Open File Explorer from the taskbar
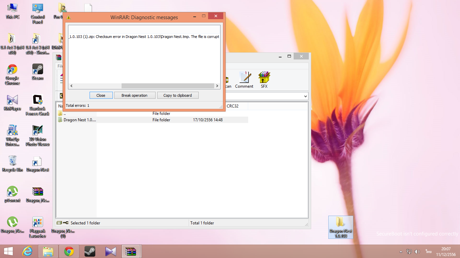This screenshot has height=258, width=460. 48,251
